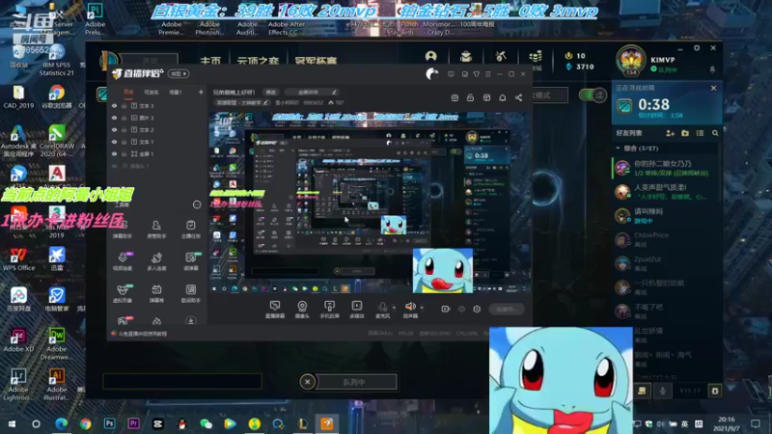Open Premiere Pro from the taskbar
Viewport: 772px width, 434px height.
point(133,423)
